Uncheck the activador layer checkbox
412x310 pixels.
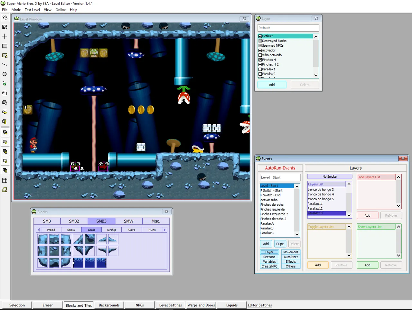[x=260, y=50]
